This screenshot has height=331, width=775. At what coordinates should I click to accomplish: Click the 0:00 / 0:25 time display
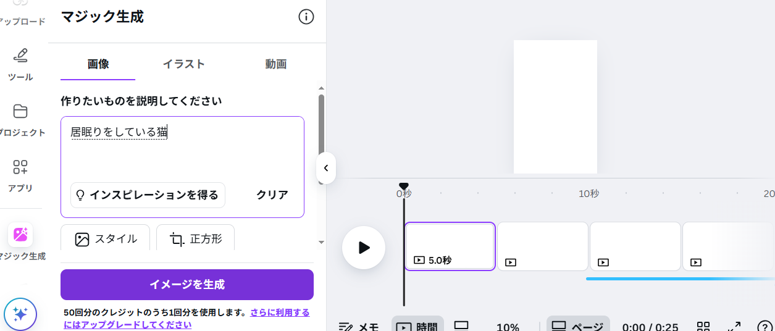[650, 327]
